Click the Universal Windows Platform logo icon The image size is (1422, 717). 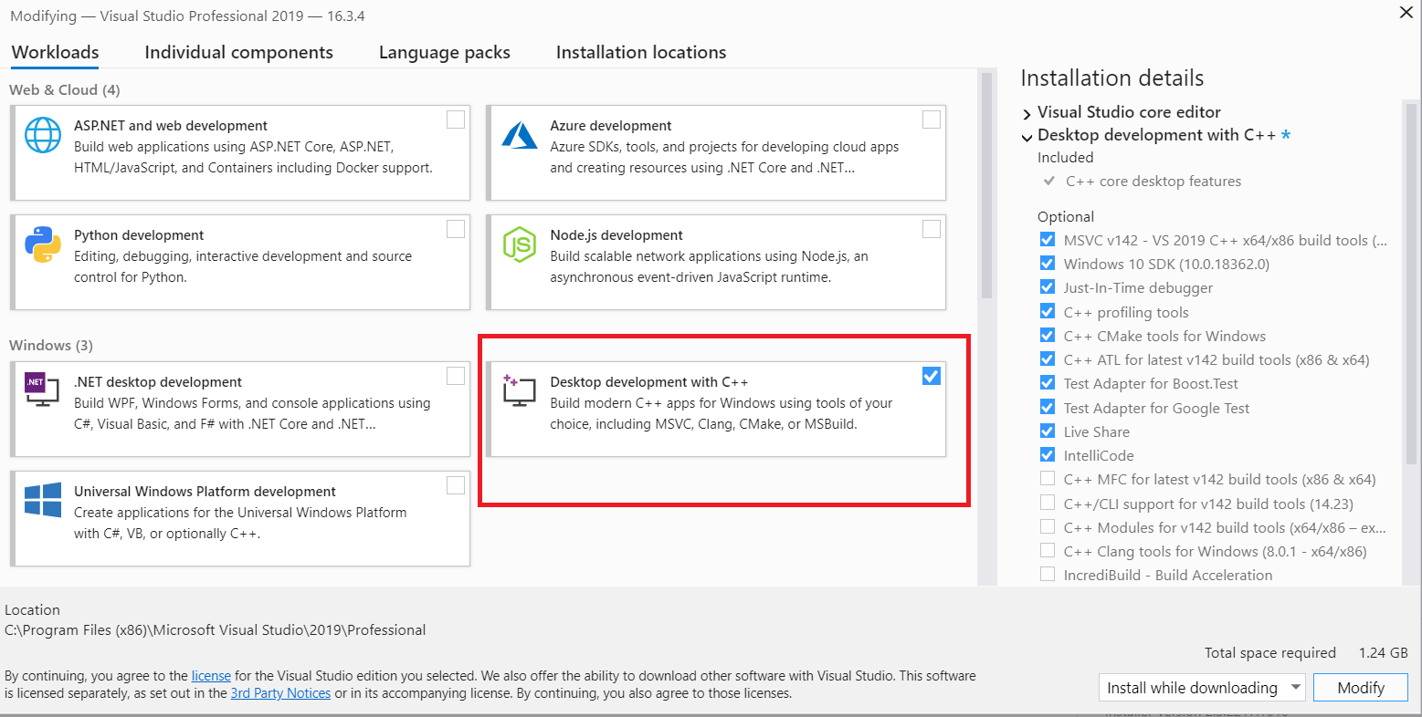43,500
